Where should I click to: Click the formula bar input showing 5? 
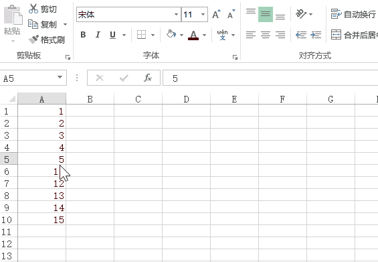(270, 78)
